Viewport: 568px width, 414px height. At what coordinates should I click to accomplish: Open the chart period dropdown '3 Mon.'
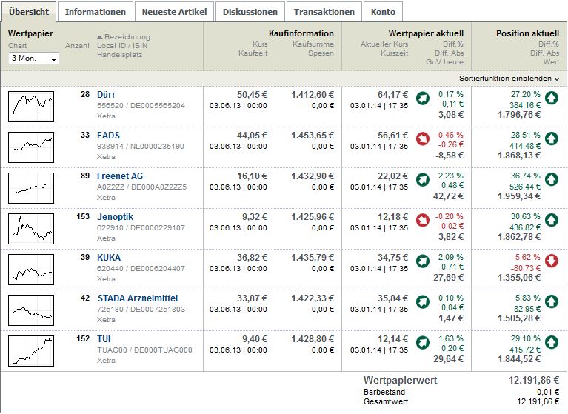34,58
